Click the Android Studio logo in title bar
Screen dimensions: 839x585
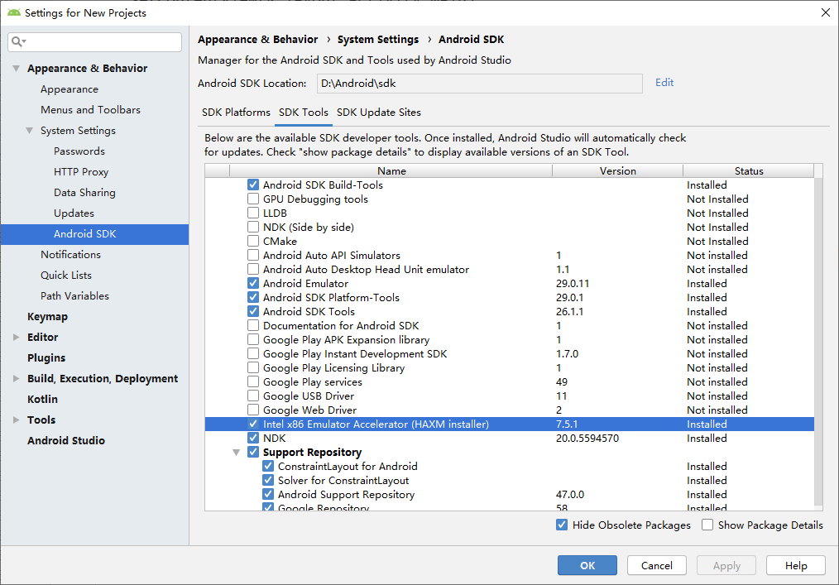point(14,12)
